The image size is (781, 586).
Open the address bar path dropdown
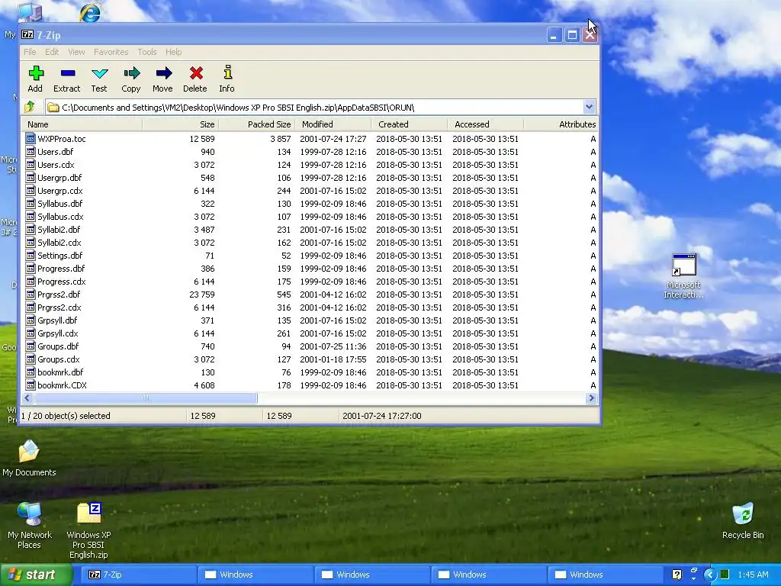pos(590,107)
